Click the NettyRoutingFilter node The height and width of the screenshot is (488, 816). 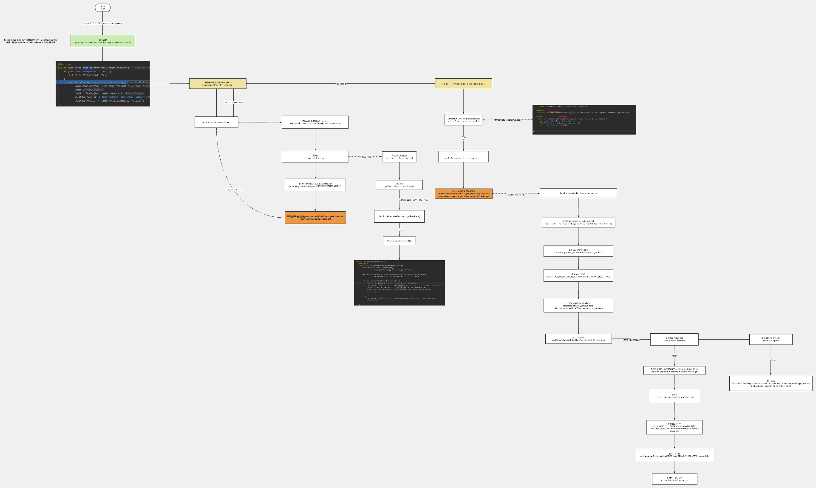point(771,339)
